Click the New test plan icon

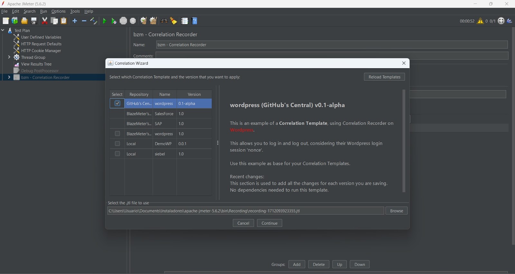(x=5, y=21)
